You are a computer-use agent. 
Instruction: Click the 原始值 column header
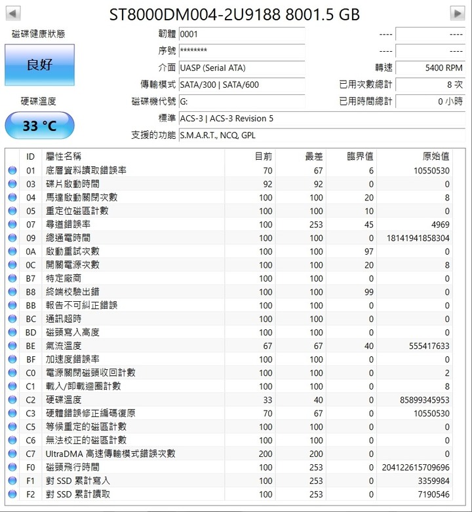click(x=414, y=156)
